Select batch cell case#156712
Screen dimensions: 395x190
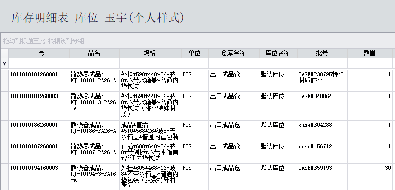tap(322, 153)
